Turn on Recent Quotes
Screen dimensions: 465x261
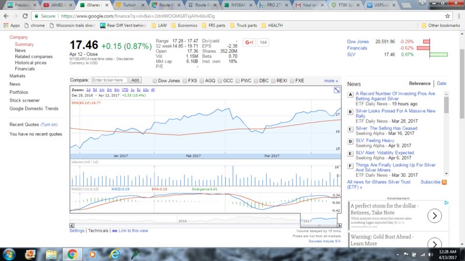[x=49, y=124]
